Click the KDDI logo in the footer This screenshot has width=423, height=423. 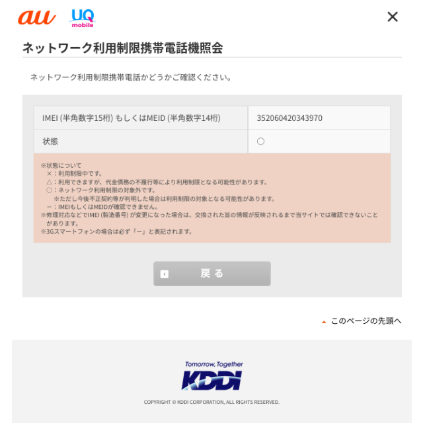211,381
